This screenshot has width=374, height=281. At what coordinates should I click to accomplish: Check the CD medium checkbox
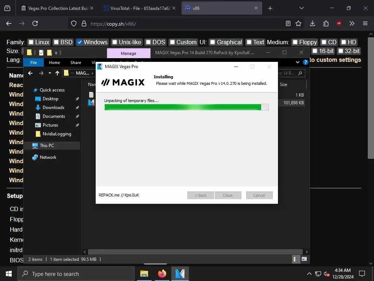[x=324, y=42]
